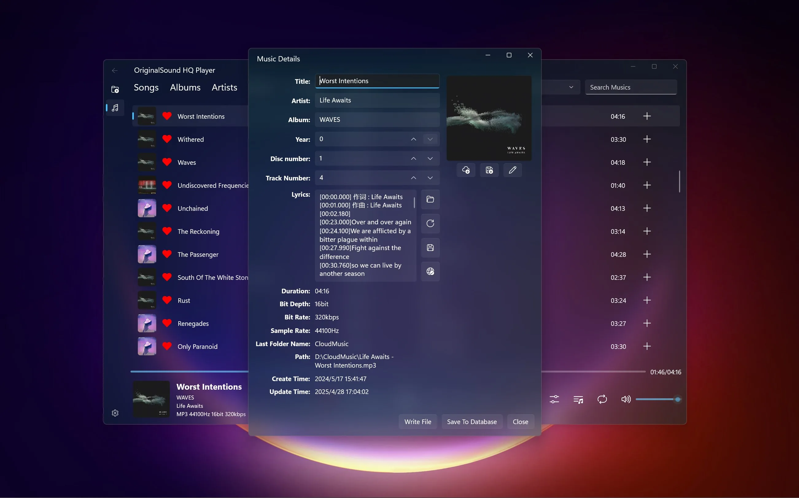Add Rust with its plus icon
The width and height of the screenshot is (799, 498).
pos(647,300)
